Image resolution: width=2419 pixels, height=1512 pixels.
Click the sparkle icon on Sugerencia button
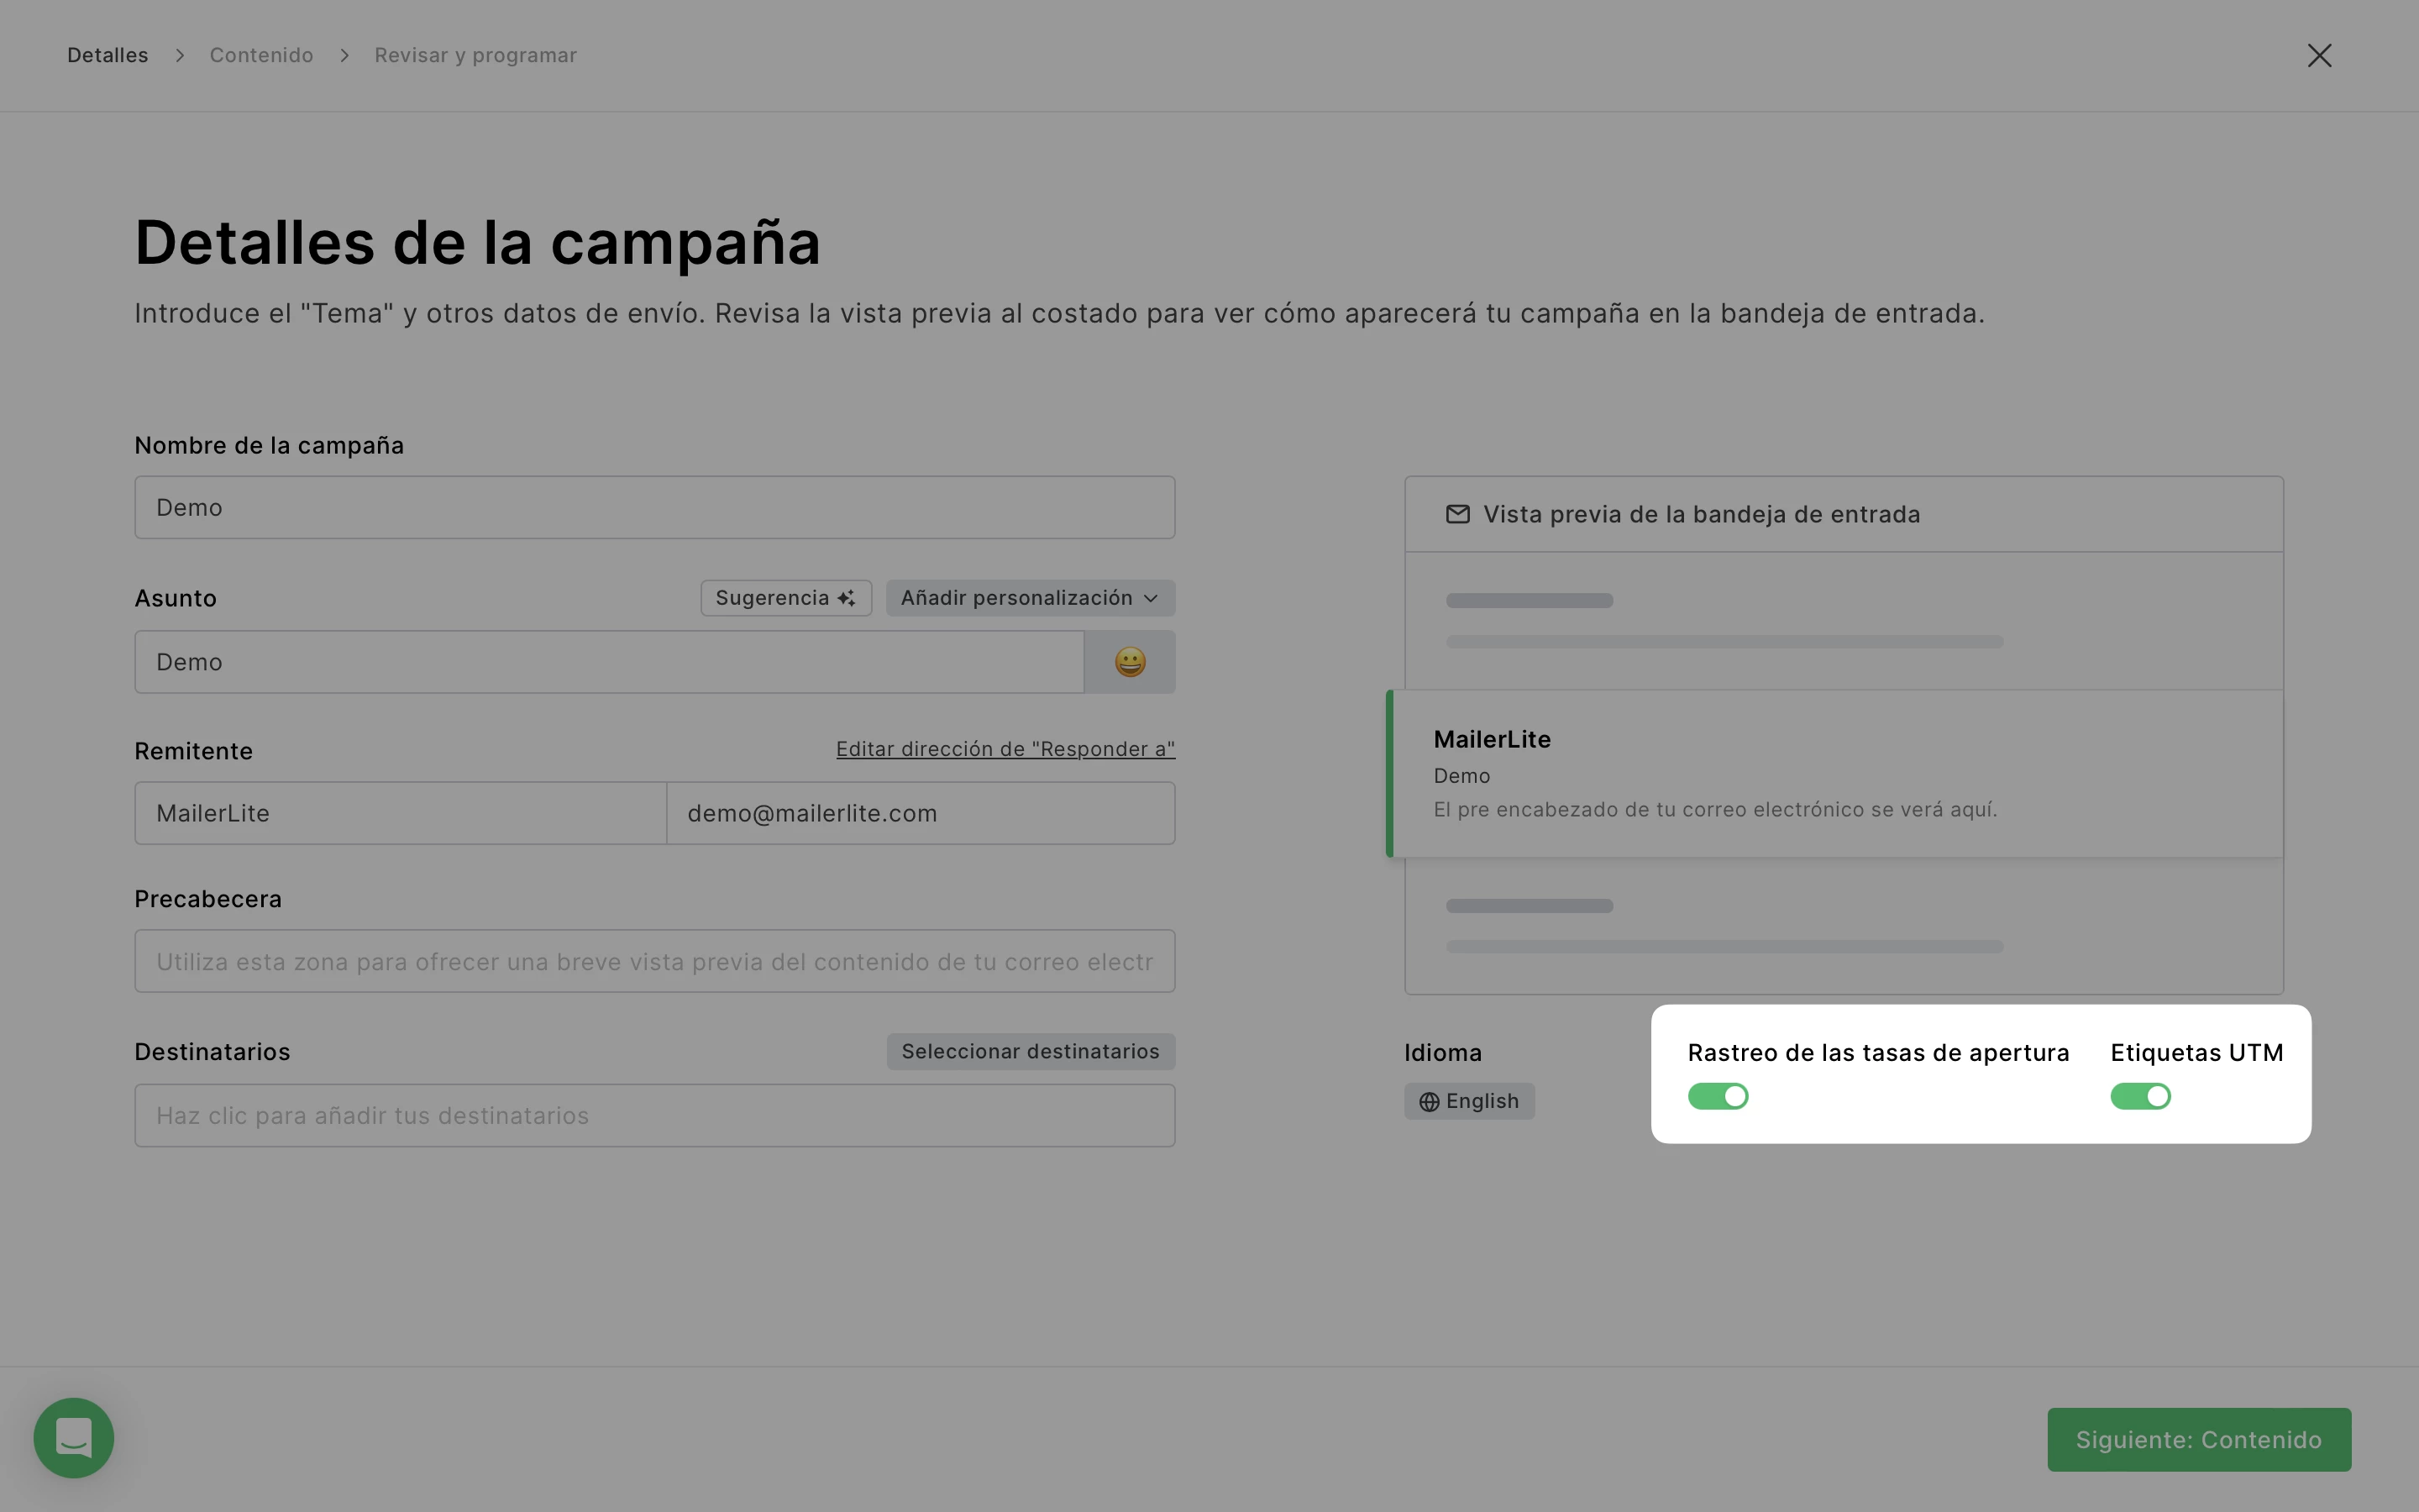point(847,598)
